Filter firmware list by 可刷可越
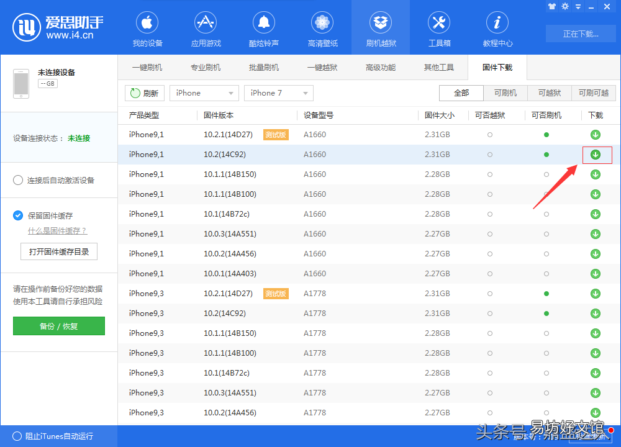 point(594,93)
